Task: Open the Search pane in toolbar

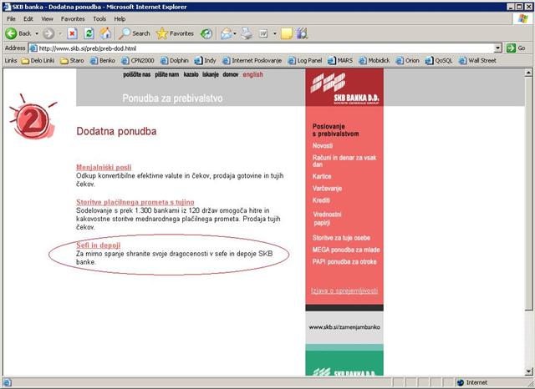Action: (134, 33)
